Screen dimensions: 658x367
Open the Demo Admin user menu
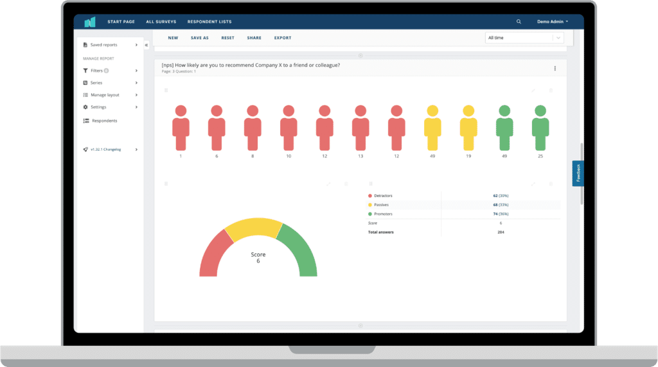point(552,22)
